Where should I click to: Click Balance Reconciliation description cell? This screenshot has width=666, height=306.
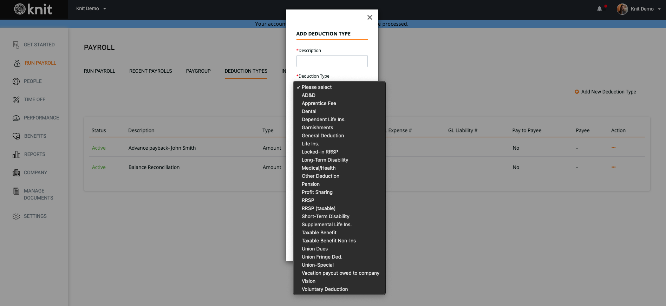[x=154, y=167]
